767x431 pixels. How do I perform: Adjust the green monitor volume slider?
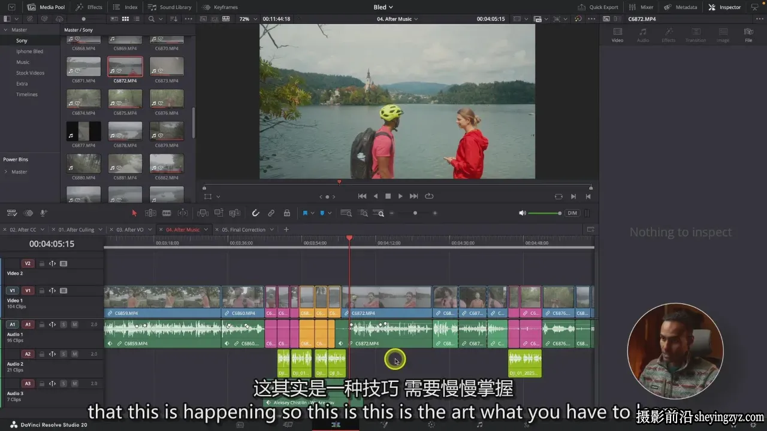pyautogui.click(x=544, y=213)
